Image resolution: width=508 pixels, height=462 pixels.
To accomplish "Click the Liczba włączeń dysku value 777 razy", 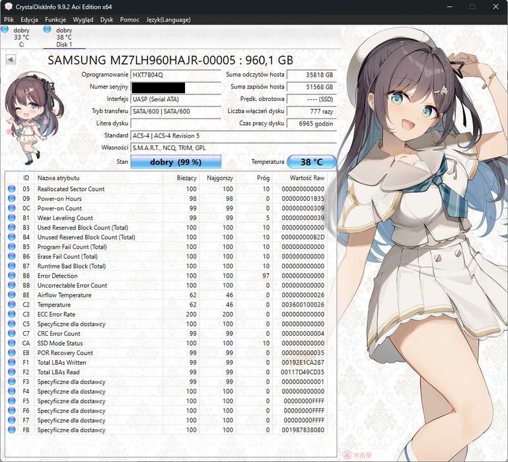I will (x=312, y=111).
